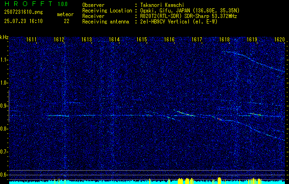
Task: Click the 'Observer' field label
Action: point(93,5)
